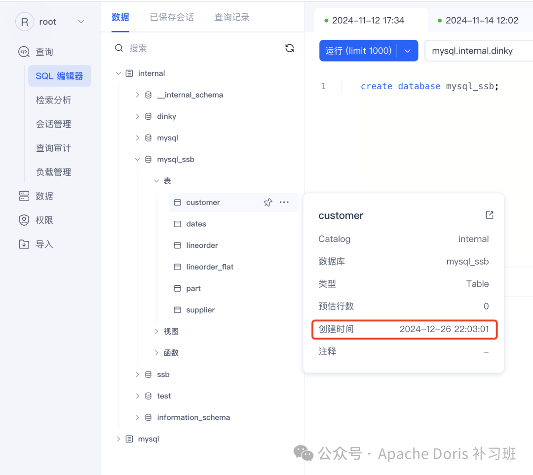Click the search magnifier icon above the tree
The image size is (533, 475).
coord(119,48)
